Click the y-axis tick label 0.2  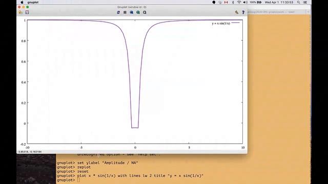tap(24, 103)
